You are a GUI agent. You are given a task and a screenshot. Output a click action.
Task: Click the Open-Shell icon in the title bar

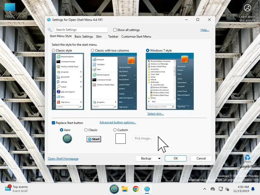pos(49,20)
